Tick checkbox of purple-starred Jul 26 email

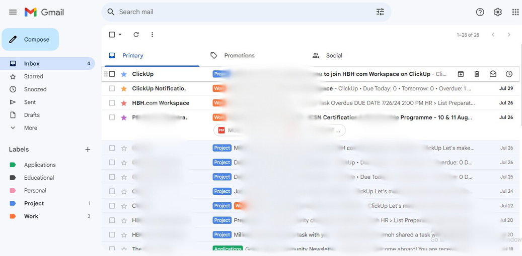(112, 117)
